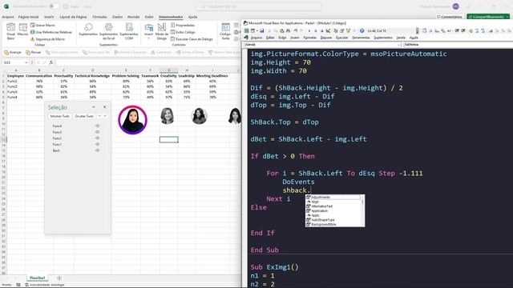Screen dimensions: 513x288
Task: Pause execution with Break icon in VBA
Action: tap(316, 30)
